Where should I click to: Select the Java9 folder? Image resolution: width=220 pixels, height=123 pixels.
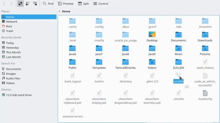152,51
